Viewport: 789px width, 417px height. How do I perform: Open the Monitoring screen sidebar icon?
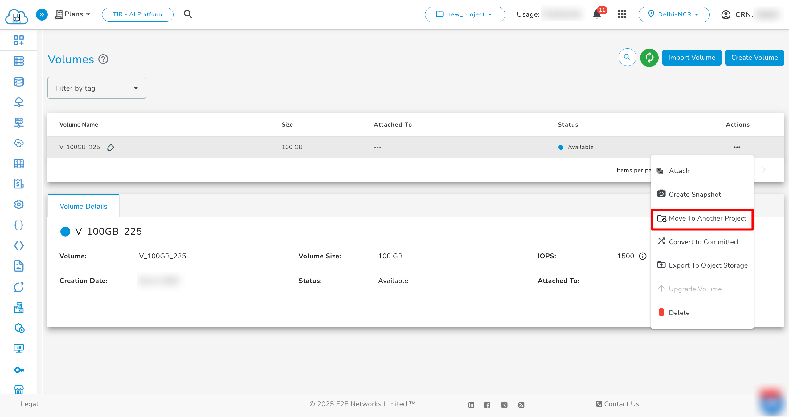pos(18,348)
